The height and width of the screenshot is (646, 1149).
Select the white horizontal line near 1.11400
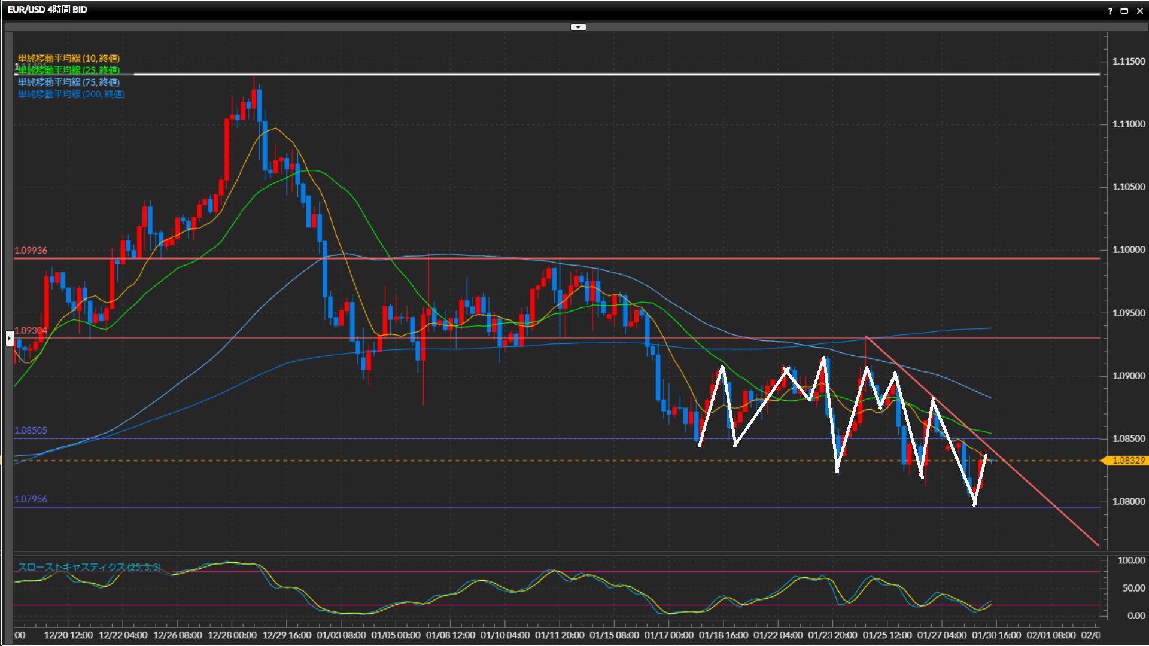[x=598, y=74]
